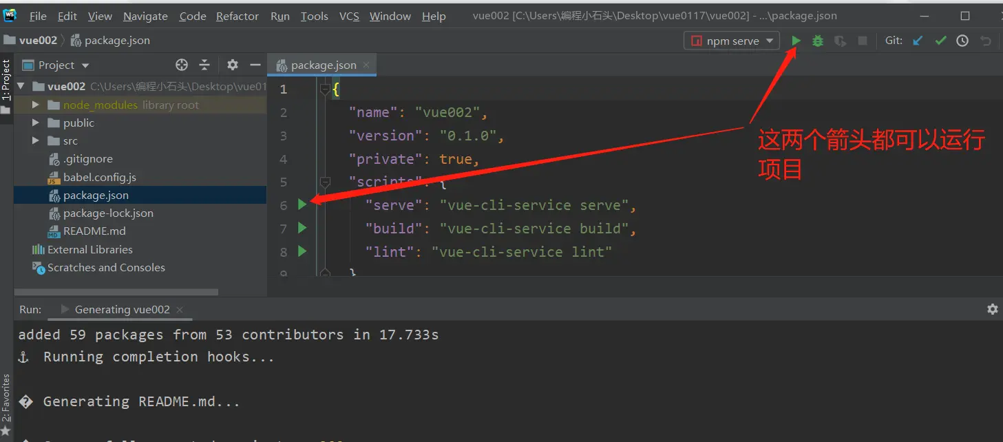Hide the Project panel with minus icon

255,65
